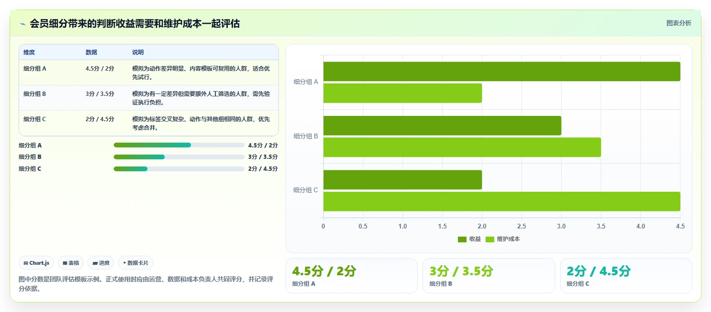Click the footnote text starting 图中分数是团队评估

[x=146, y=284]
